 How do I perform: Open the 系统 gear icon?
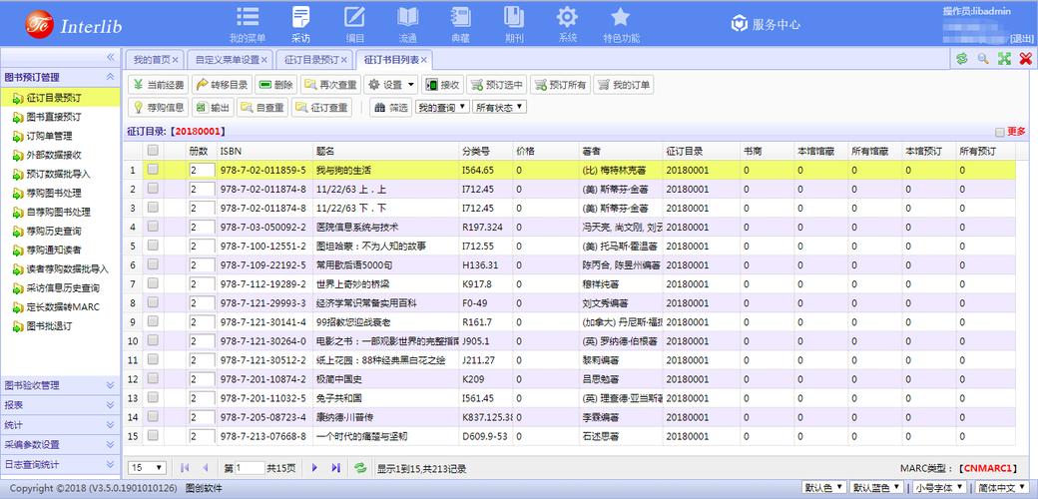pos(567,24)
